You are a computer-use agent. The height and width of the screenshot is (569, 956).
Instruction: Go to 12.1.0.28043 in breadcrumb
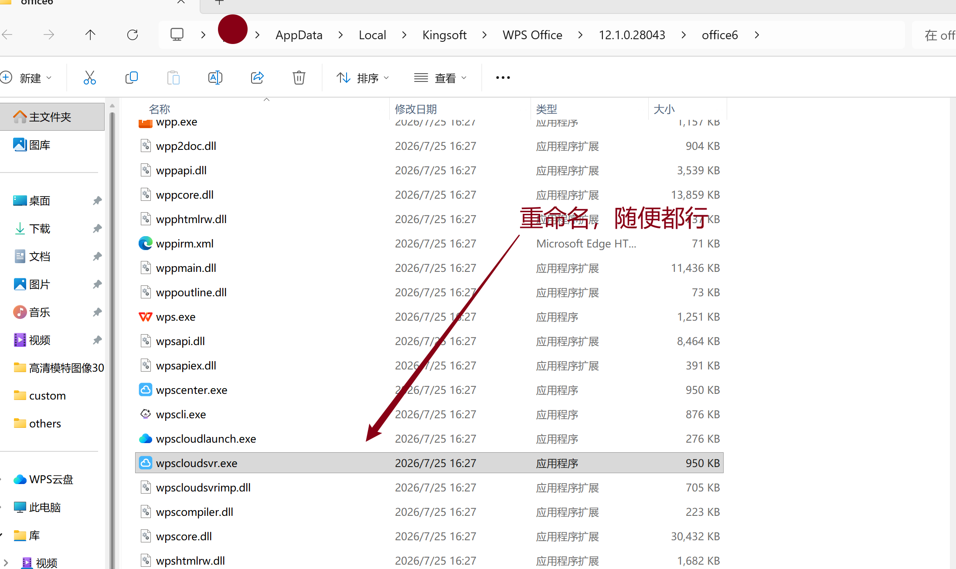click(x=632, y=35)
